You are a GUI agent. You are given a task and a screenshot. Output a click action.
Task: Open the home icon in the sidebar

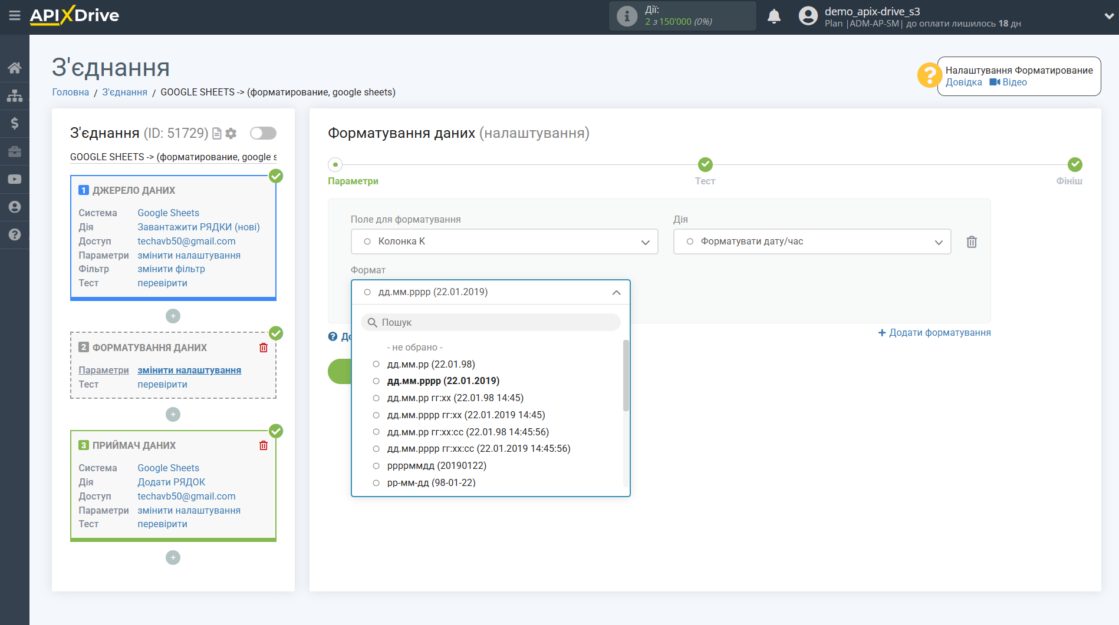pos(15,68)
